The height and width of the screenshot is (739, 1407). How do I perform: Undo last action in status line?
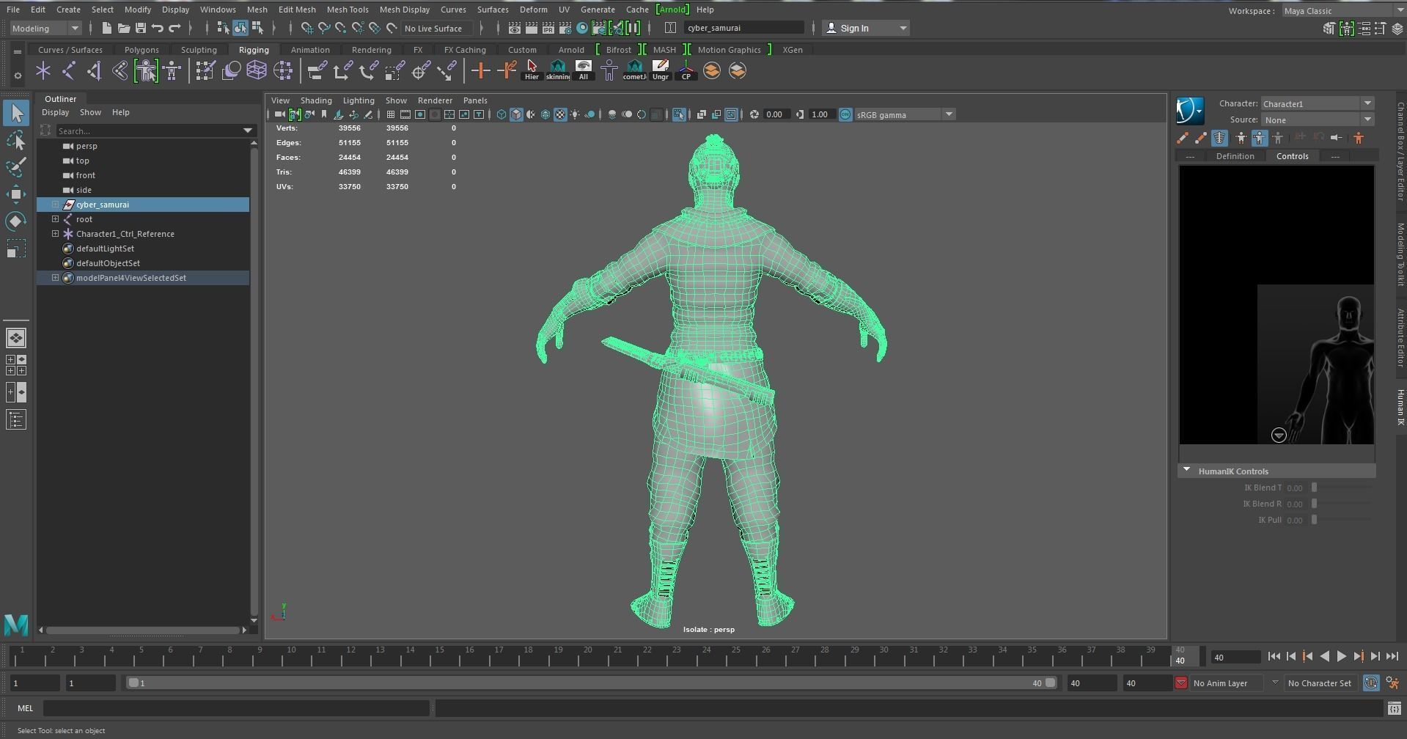[x=157, y=28]
